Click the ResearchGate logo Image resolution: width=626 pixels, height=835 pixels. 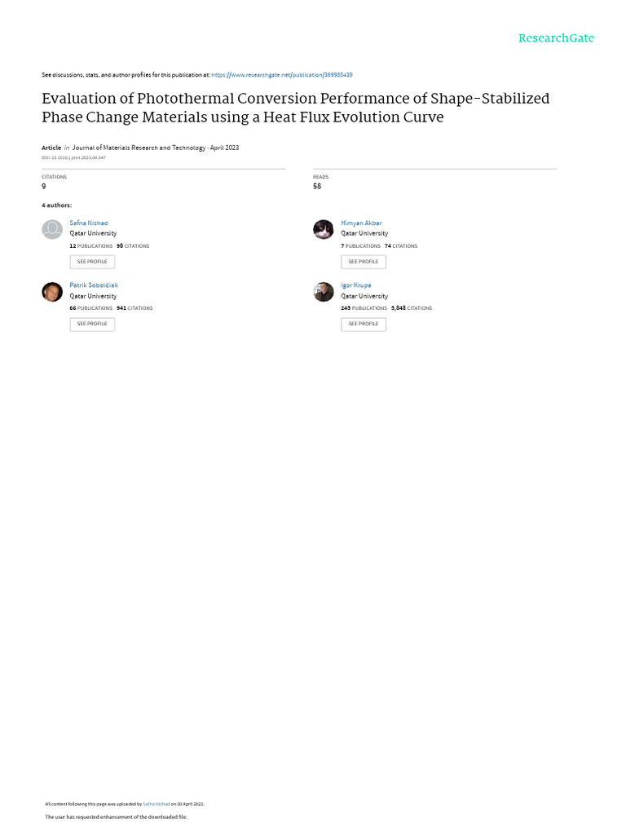point(556,38)
